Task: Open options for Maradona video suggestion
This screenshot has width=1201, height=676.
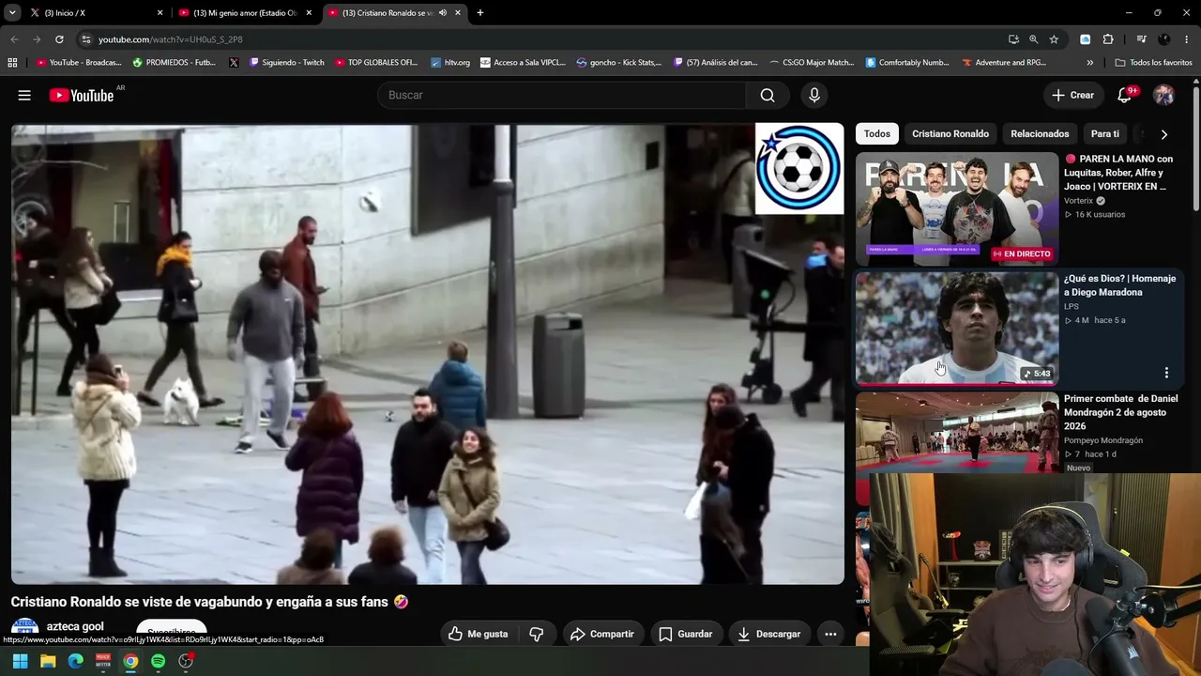Action: (1166, 373)
